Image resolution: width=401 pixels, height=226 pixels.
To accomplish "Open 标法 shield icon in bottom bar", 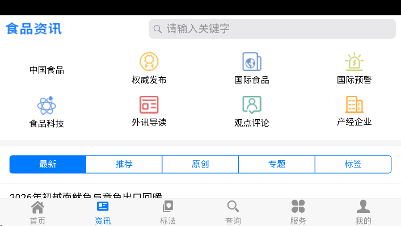I will [168, 206].
